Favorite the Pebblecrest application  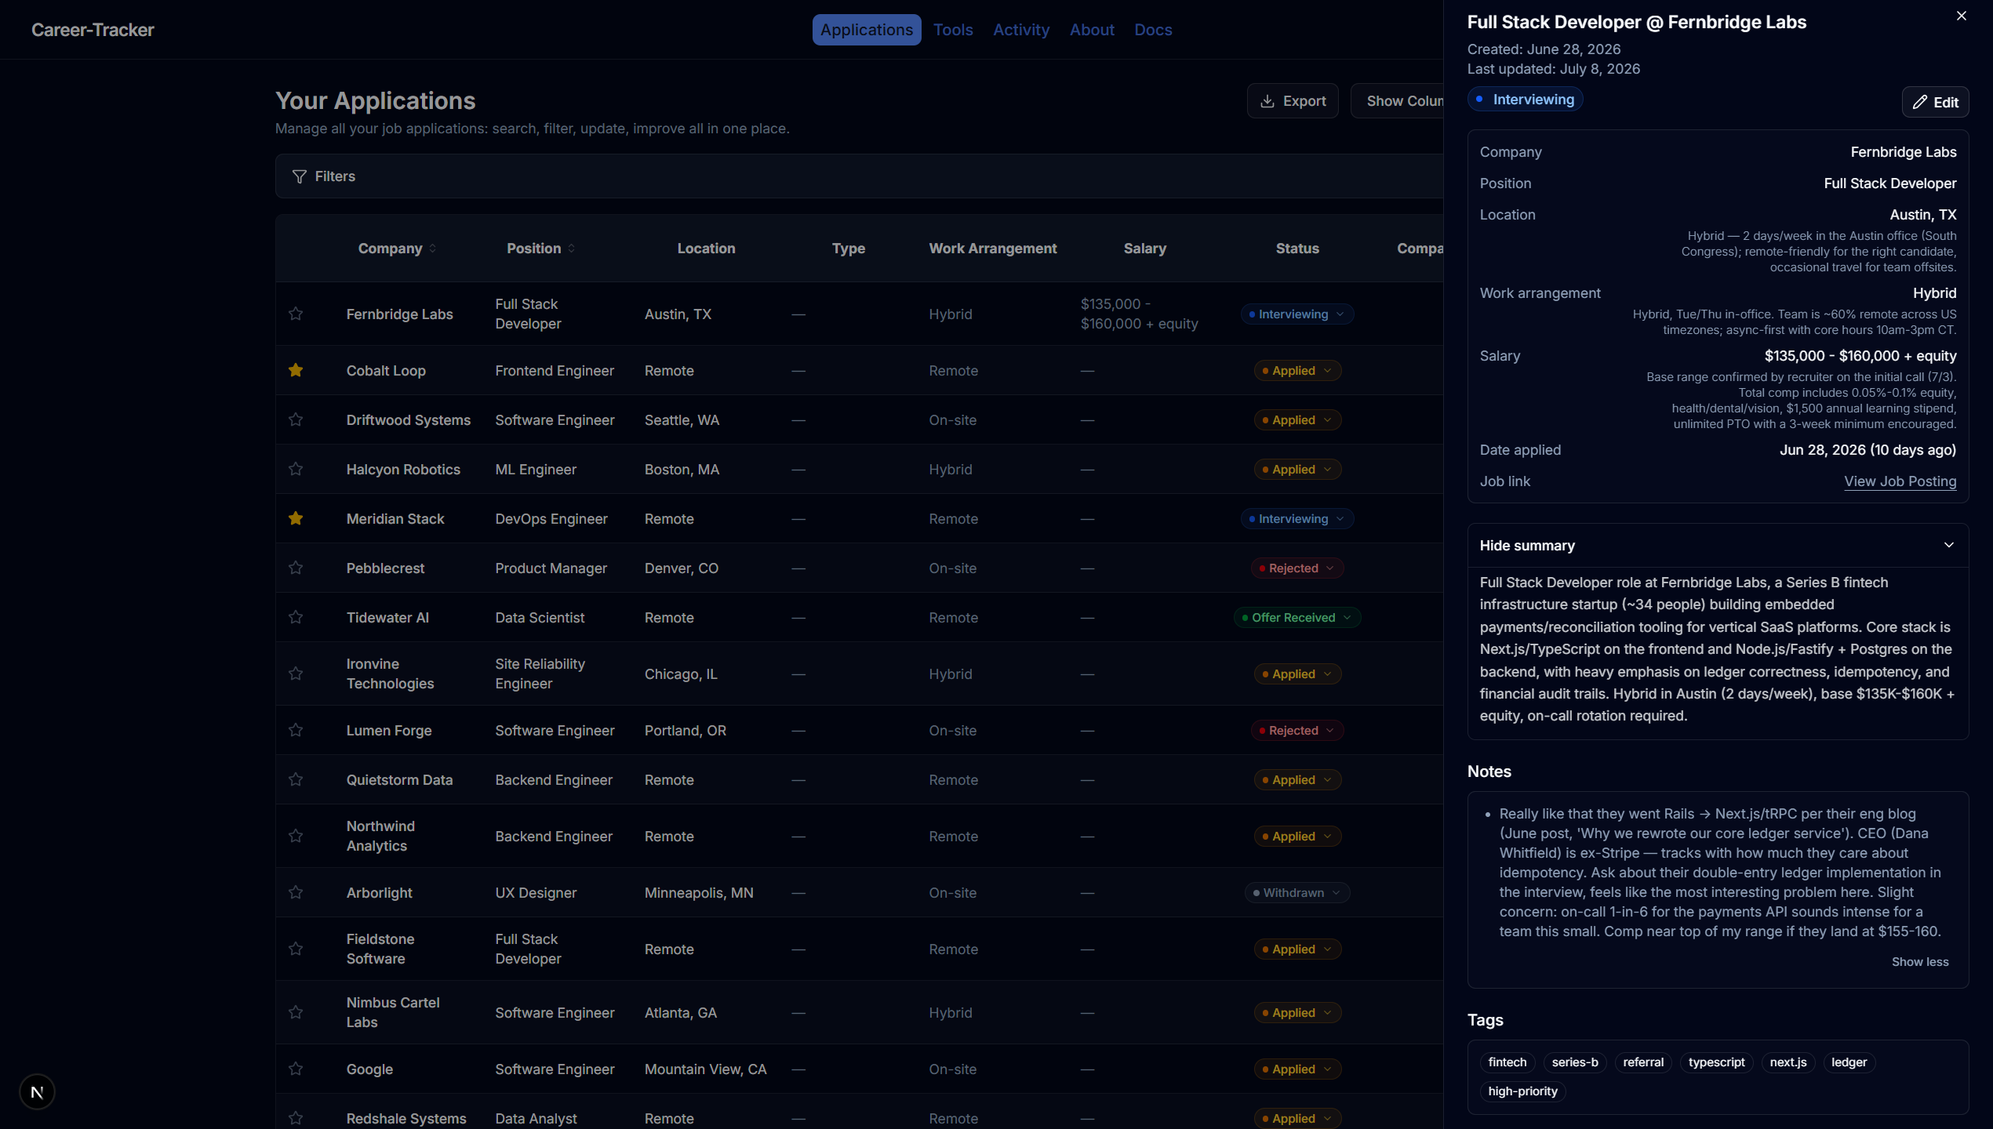(296, 568)
